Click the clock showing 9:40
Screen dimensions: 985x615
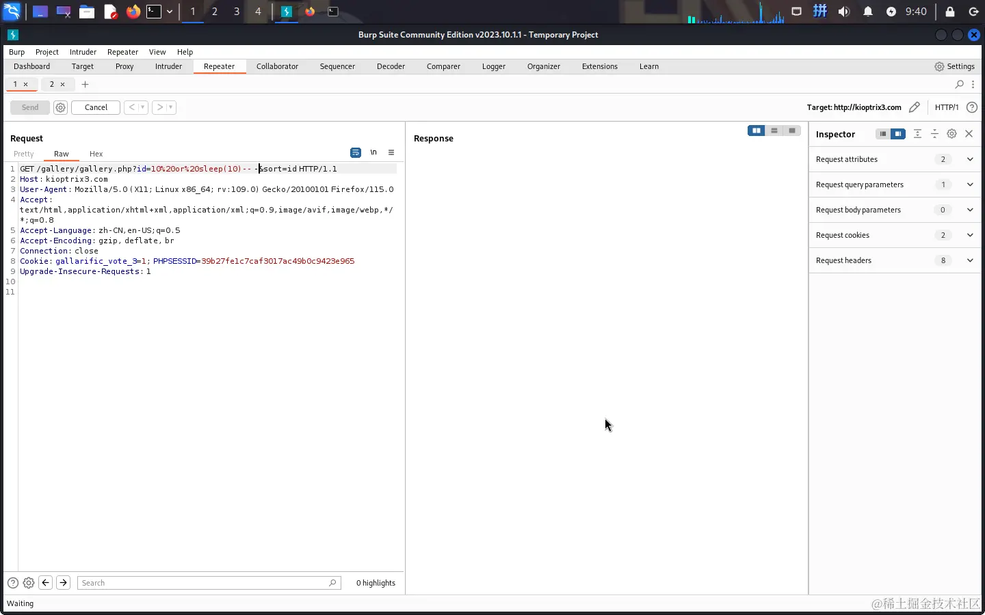click(x=916, y=12)
